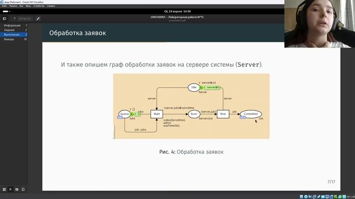Click the slide title Обработка заявок

tap(78, 33)
